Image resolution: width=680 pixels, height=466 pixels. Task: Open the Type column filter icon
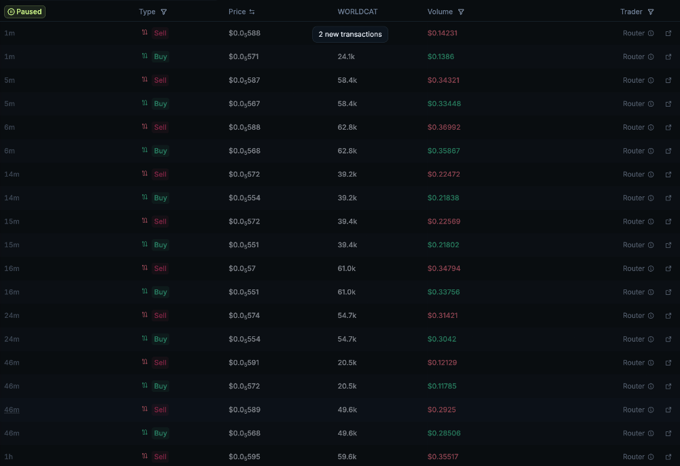click(x=163, y=12)
